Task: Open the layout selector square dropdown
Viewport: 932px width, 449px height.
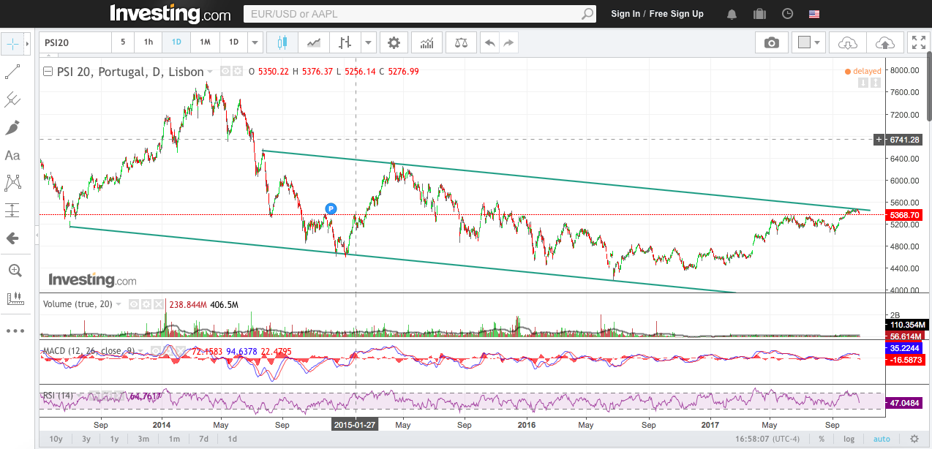Action: point(809,42)
